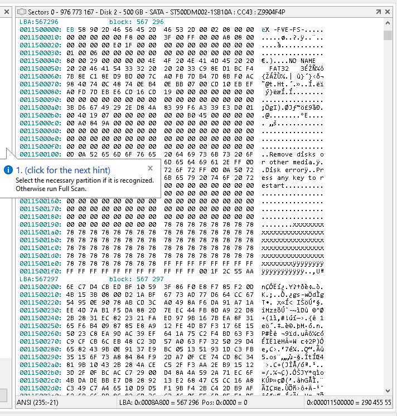
Task: Click the next hint link
Action: click(x=63, y=170)
